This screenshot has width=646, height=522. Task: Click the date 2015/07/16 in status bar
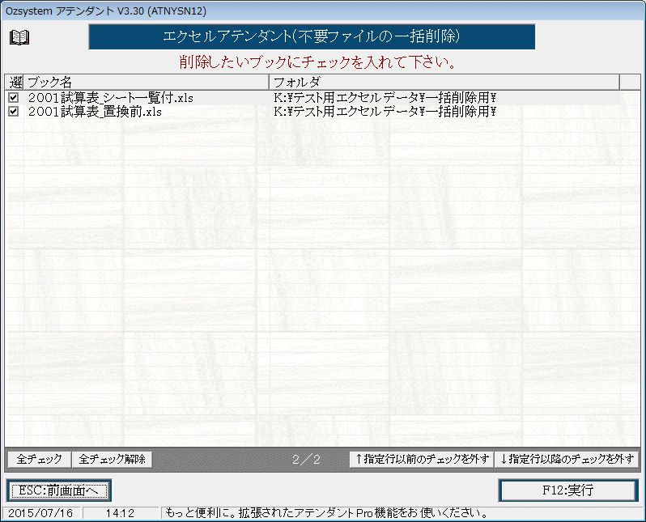[x=40, y=513]
